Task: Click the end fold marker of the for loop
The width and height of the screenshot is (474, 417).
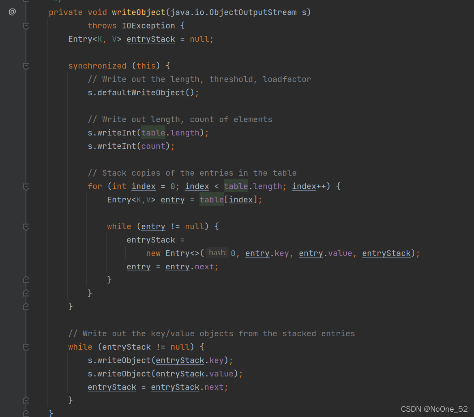Action: point(26,293)
